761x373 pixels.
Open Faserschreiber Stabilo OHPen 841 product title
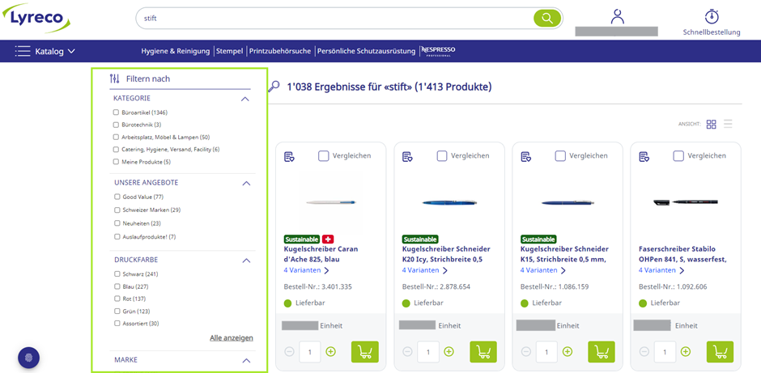click(684, 254)
